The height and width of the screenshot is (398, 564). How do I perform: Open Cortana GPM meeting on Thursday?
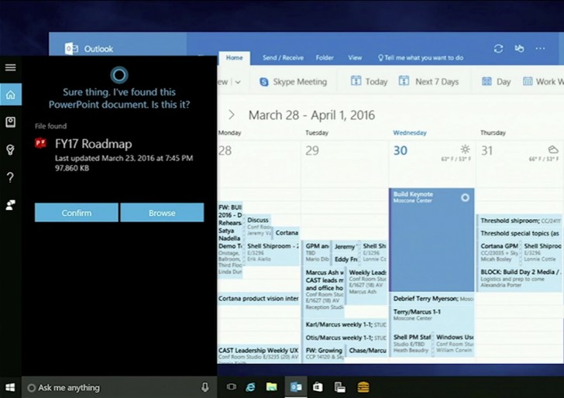click(499, 252)
